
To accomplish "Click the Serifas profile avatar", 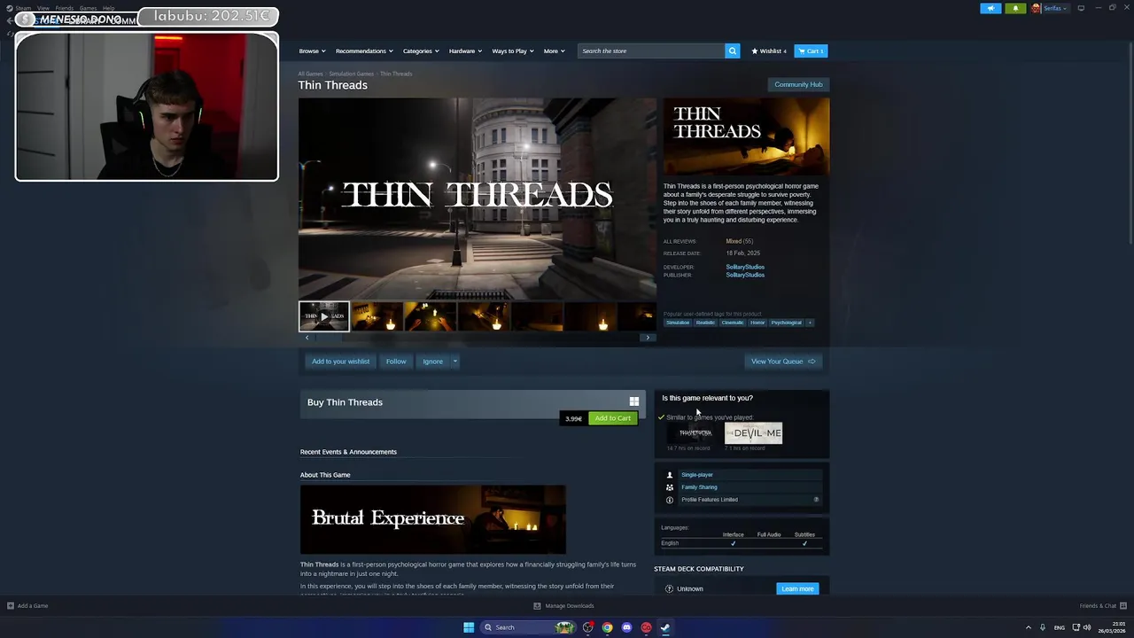I will tap(1036, 8).
